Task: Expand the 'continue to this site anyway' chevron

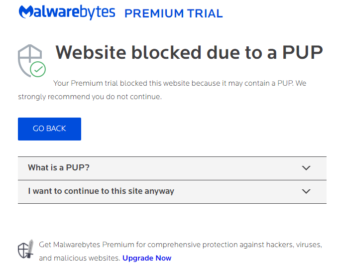Action: (x=306, y=191)
